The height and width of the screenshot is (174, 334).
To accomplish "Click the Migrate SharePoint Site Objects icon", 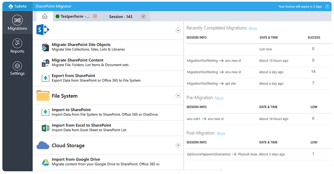I will [45, 47].
